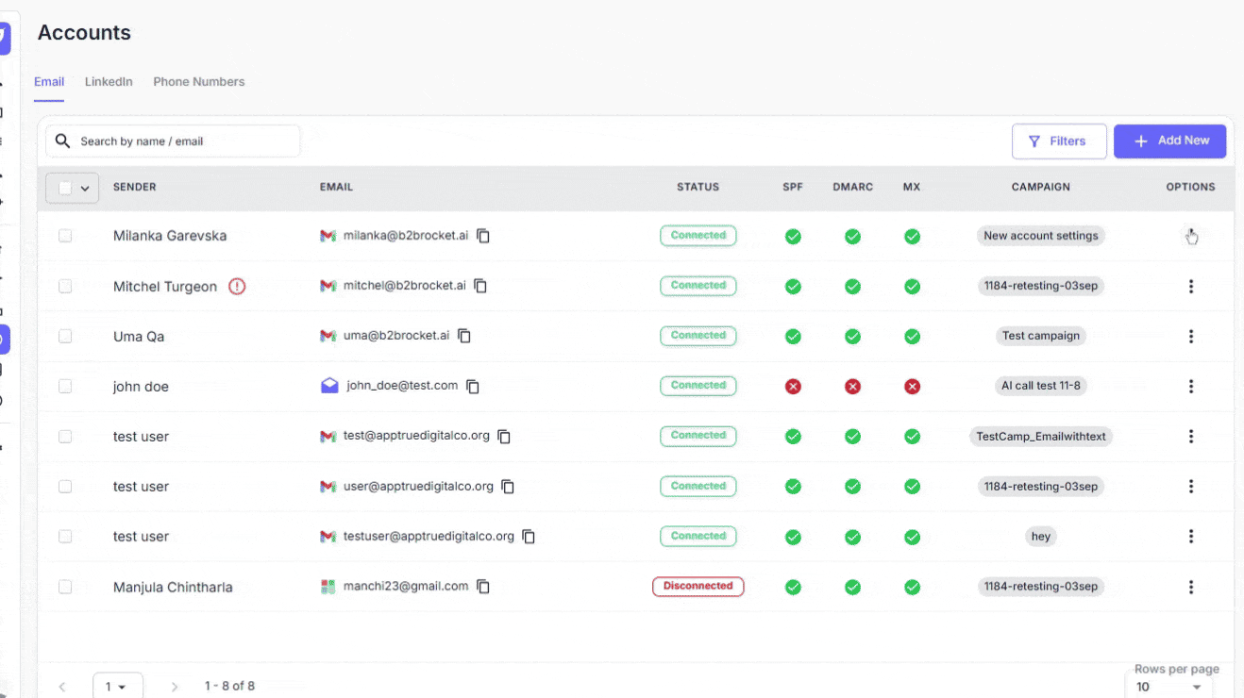Image resolution: width=1244 pixels, height=698 pixels.
Task: Click warning icon beside Mitchel Turgeon
Action: click(x=237, y=287)
